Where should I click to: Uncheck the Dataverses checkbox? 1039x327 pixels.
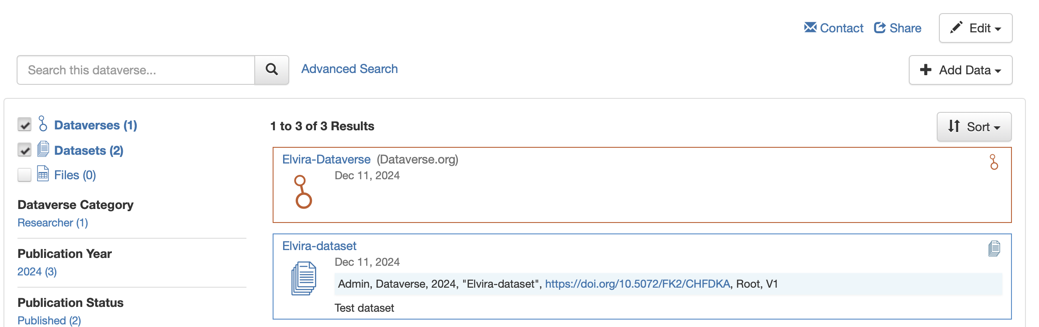tap(24, 125)
